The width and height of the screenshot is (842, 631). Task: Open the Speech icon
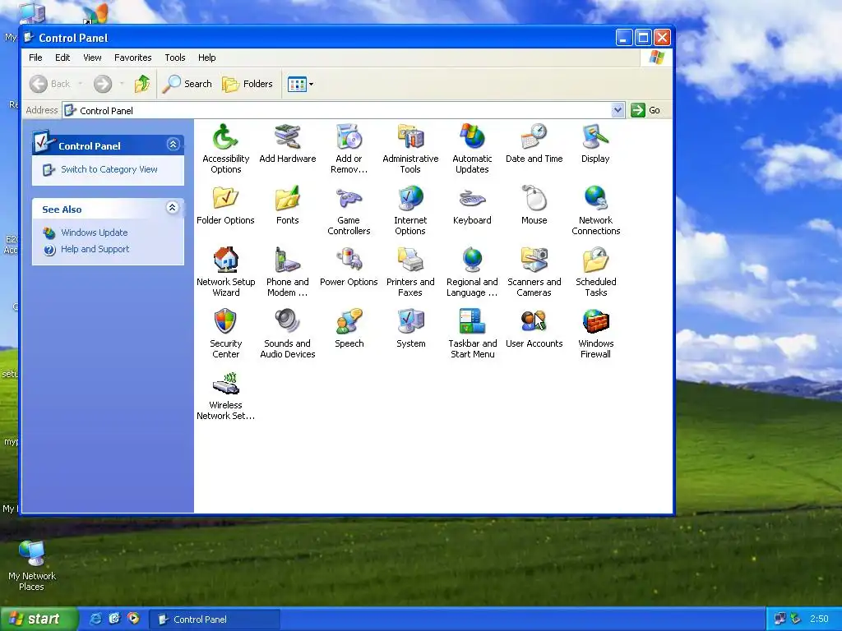[349, 329]
